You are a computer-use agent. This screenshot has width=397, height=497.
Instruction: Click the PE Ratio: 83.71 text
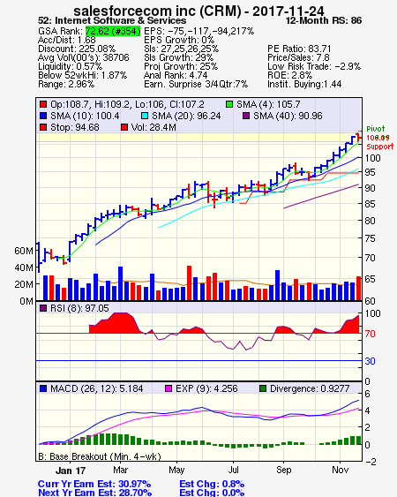pyautogui.click(x=299, y=49)
